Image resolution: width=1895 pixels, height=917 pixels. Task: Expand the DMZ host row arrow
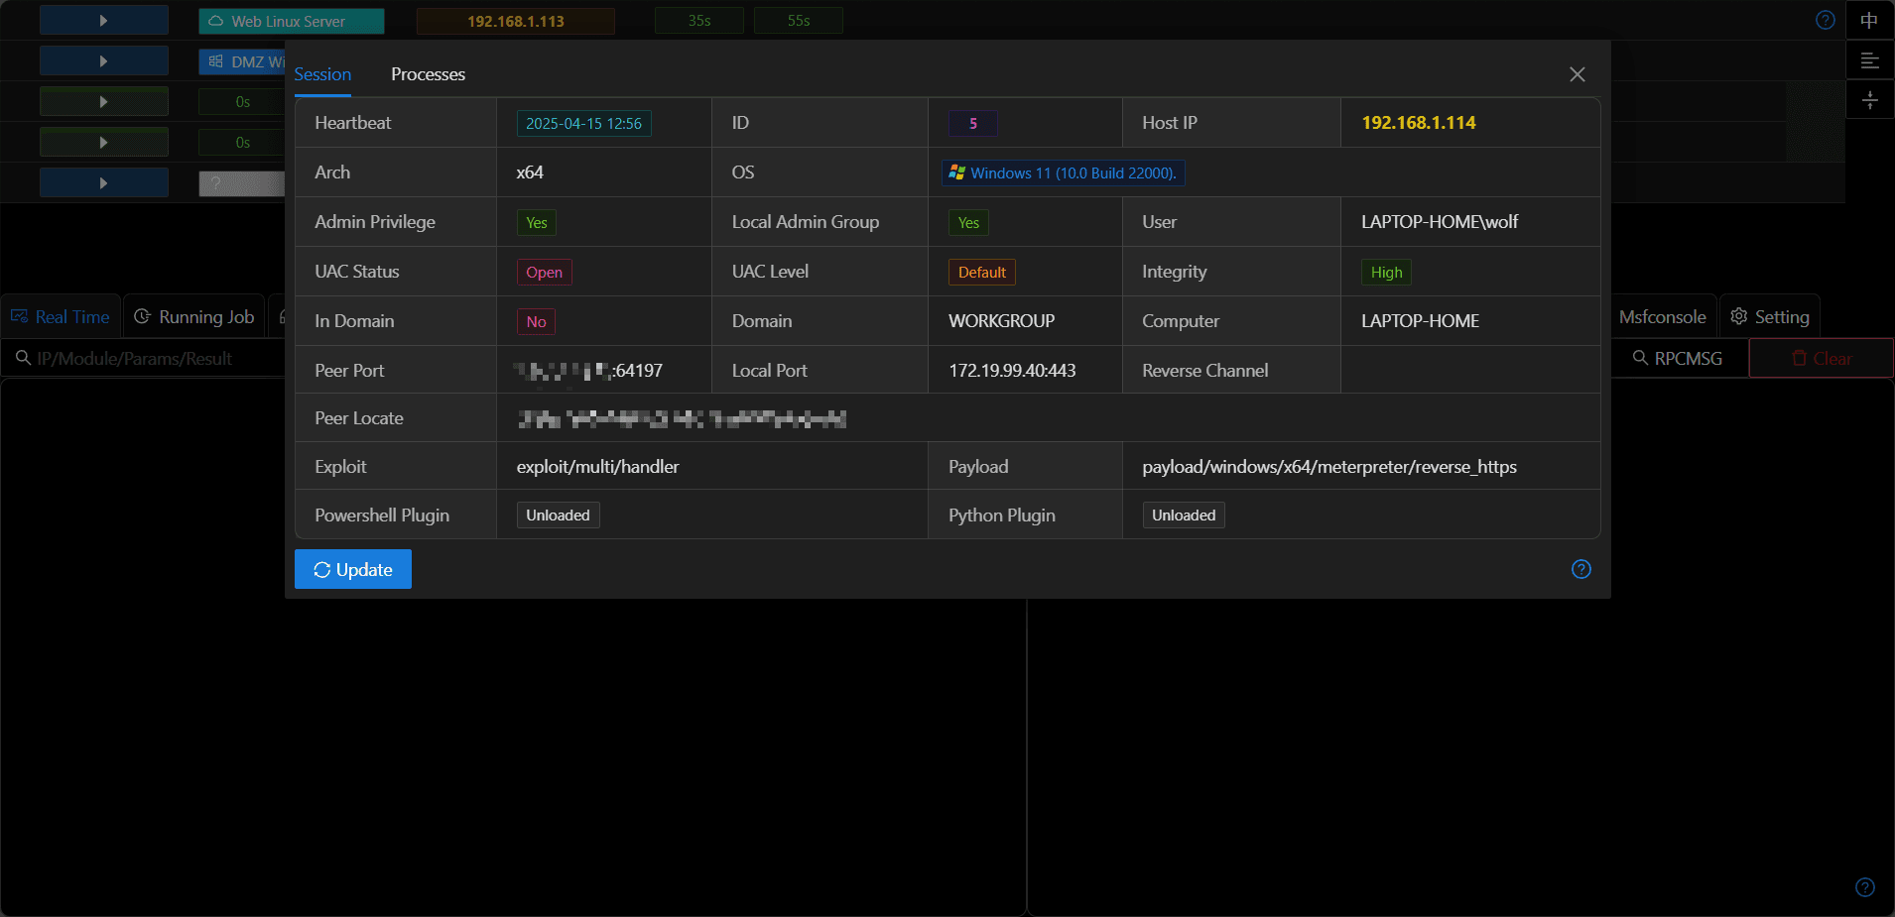click(104, 61)
